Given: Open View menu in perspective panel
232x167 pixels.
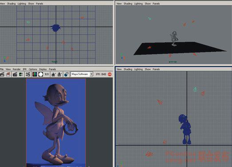Looking at the screenshot, I should pos(119,4).
